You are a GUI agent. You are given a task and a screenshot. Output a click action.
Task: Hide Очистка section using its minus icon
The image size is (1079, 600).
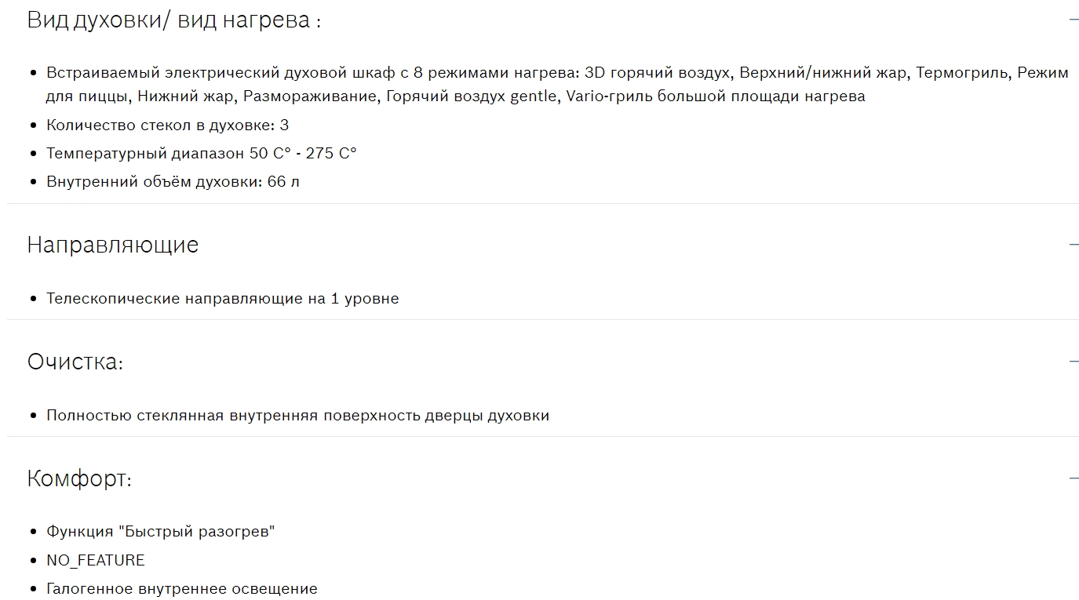(x=1074, y=361)
